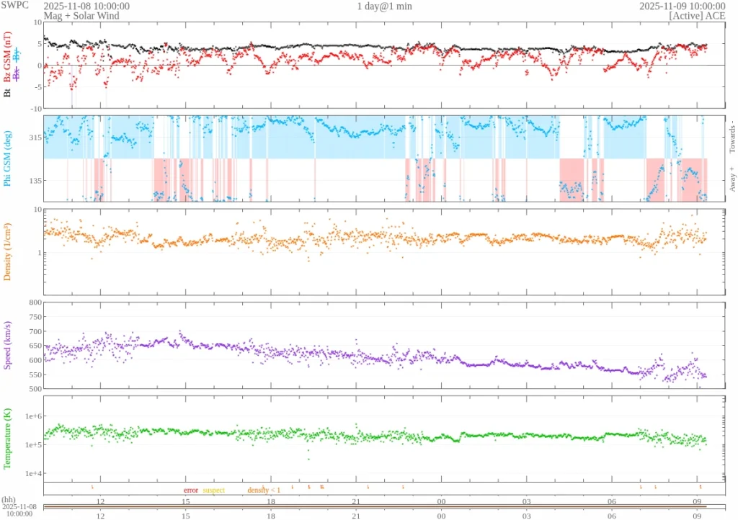Open the 1 day@1 min timespan menu
Image resolution: width=738 pixels, height=520 pixels.
coord(385,6)
